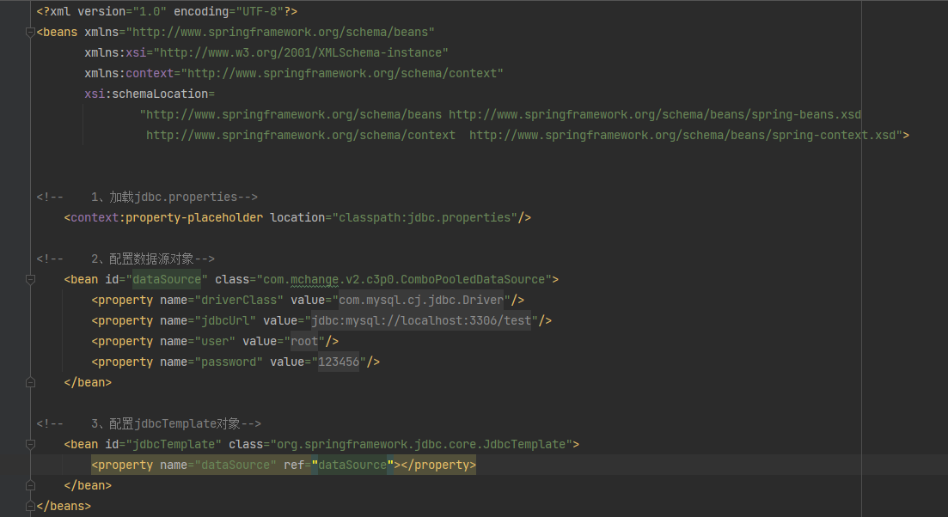Viewport: 948px width, 517px height.
Task: Click the 123456 password value
Action: click(339, 362)
